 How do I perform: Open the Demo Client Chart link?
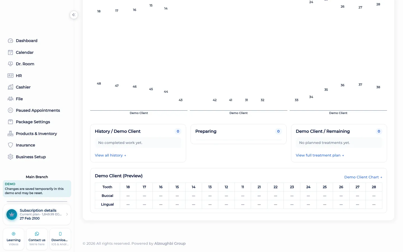363,177
